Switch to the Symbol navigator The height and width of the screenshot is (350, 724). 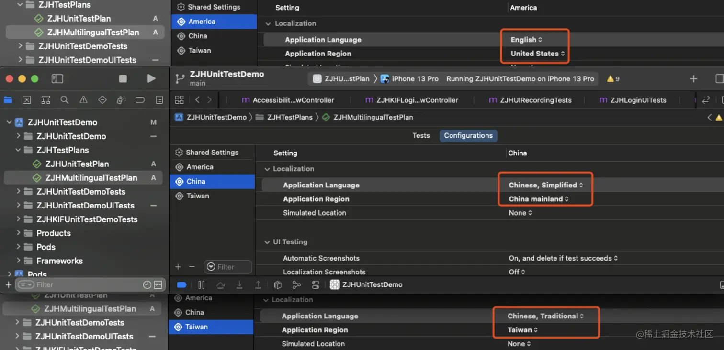point(45,100)
